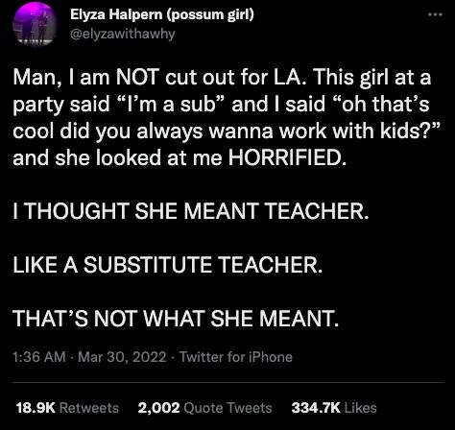This screenshot has width=455, height=430.
Task: Open the 1:36 AM timestamp link
Action: pyautogui.click(x=39, y=357)
